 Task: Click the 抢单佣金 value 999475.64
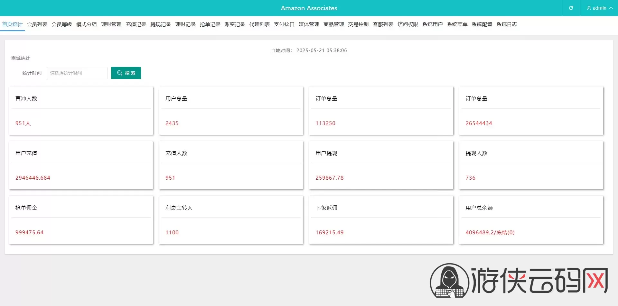pos(29,232)
